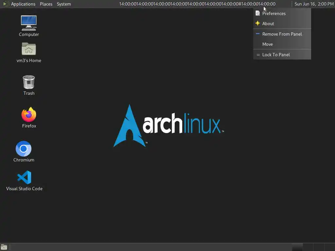Select the Trash desktop icon
This screenshot has width=335, height=251.
click(29, 85)
